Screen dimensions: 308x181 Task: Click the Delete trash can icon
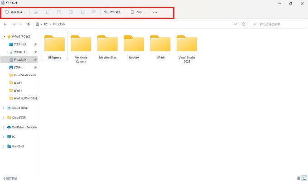tap(94, 12)
